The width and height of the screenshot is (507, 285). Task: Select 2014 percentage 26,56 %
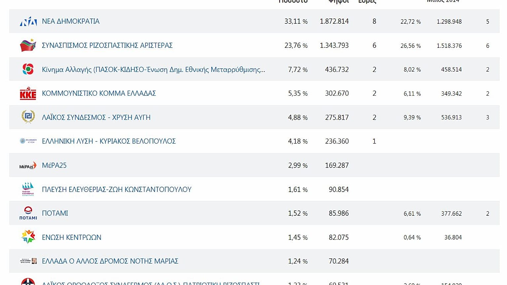pyautogui.click(x=411, y=46)
